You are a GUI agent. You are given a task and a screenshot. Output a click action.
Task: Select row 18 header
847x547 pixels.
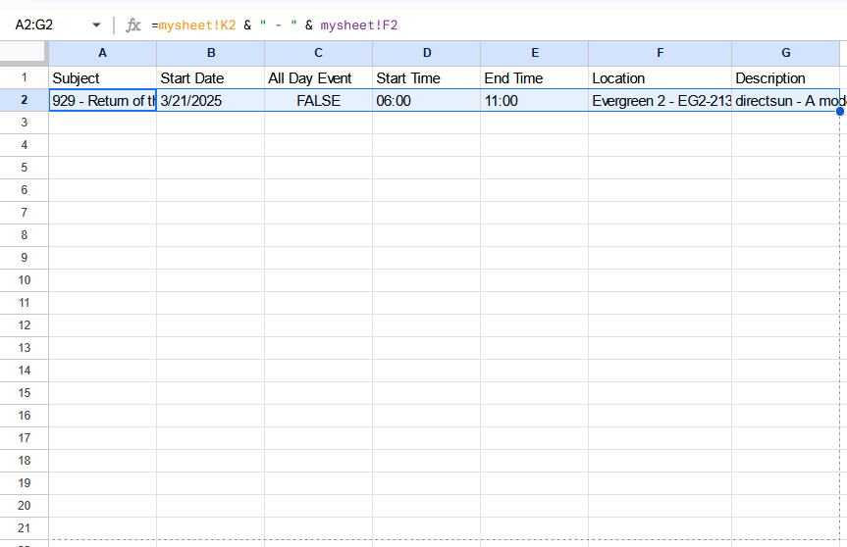click(x=25, y=461)
